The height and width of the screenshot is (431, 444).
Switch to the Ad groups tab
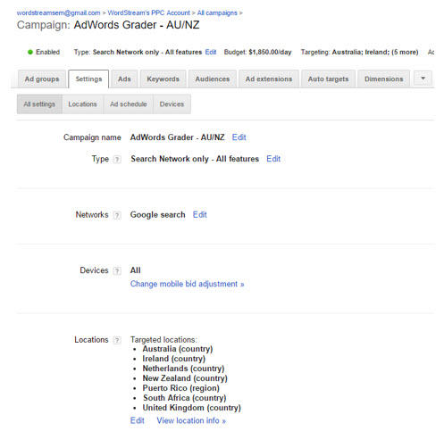coord(42,79)
